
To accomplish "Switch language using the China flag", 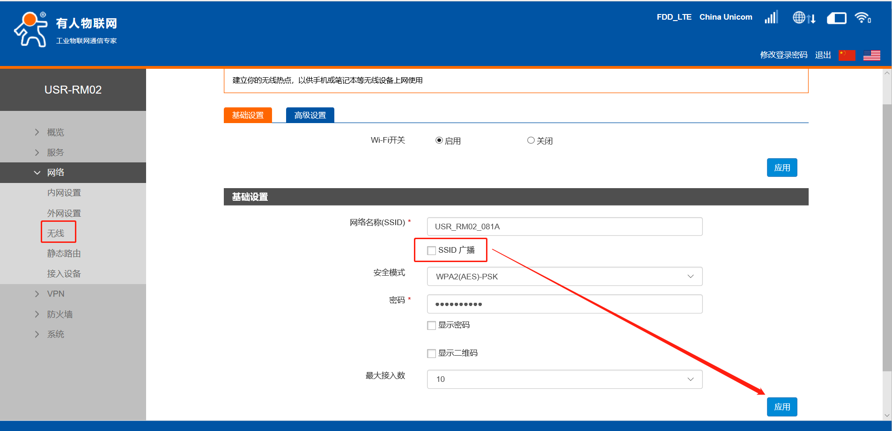I will pyautogui.click(x=847, y=55).
